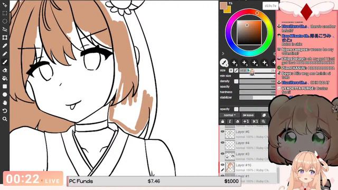Select the Transform tool

5,37
